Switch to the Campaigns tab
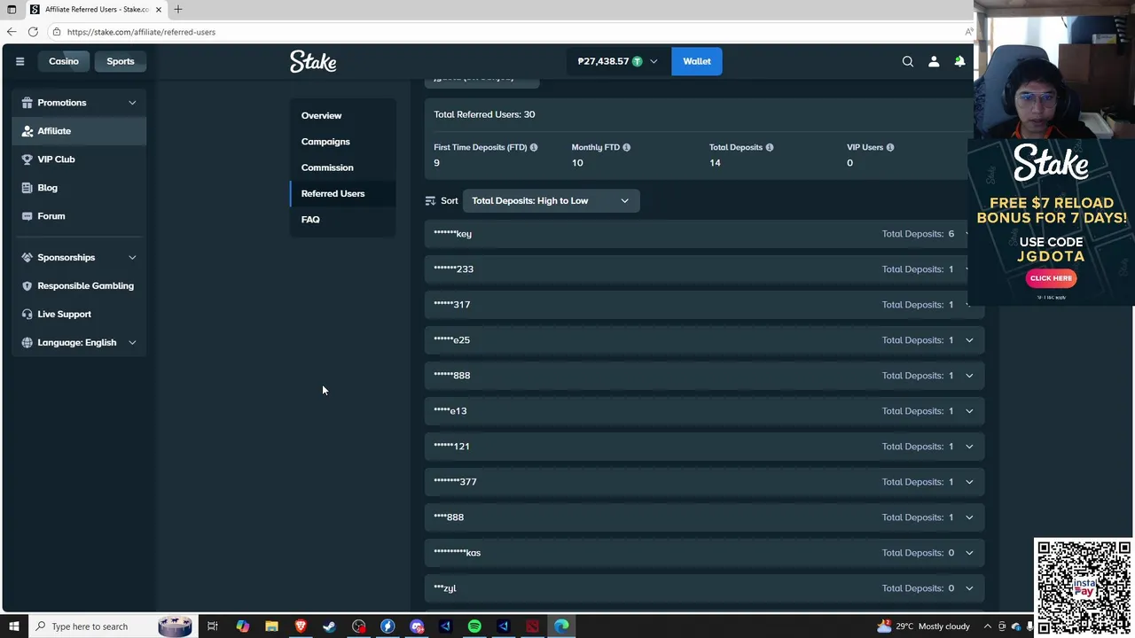This screenshot has width=1135, height=638. pos(342,142)
